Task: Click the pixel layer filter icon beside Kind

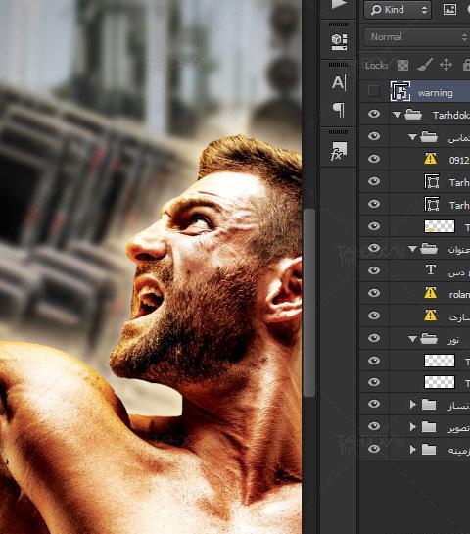Action: pos(449,10)
